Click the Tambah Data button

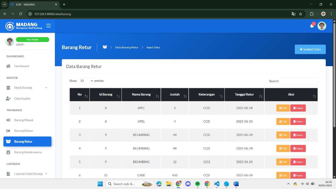coord(310,49)
